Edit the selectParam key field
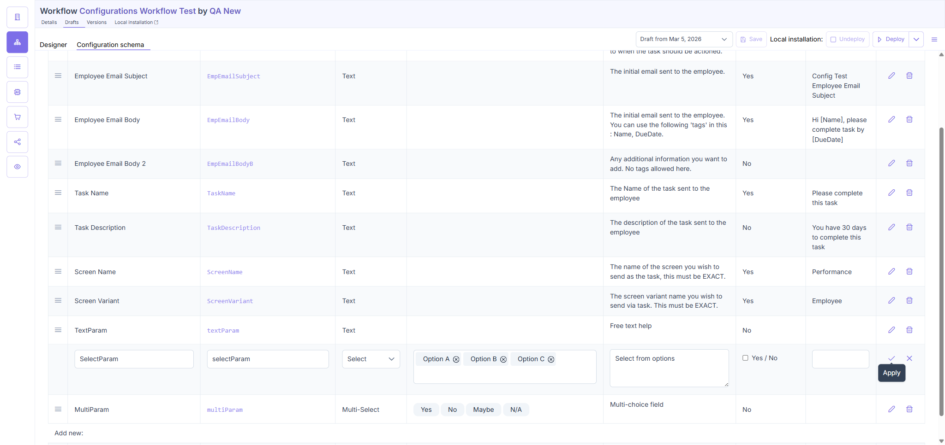This screenshot has width=945, height=445. 268,359
